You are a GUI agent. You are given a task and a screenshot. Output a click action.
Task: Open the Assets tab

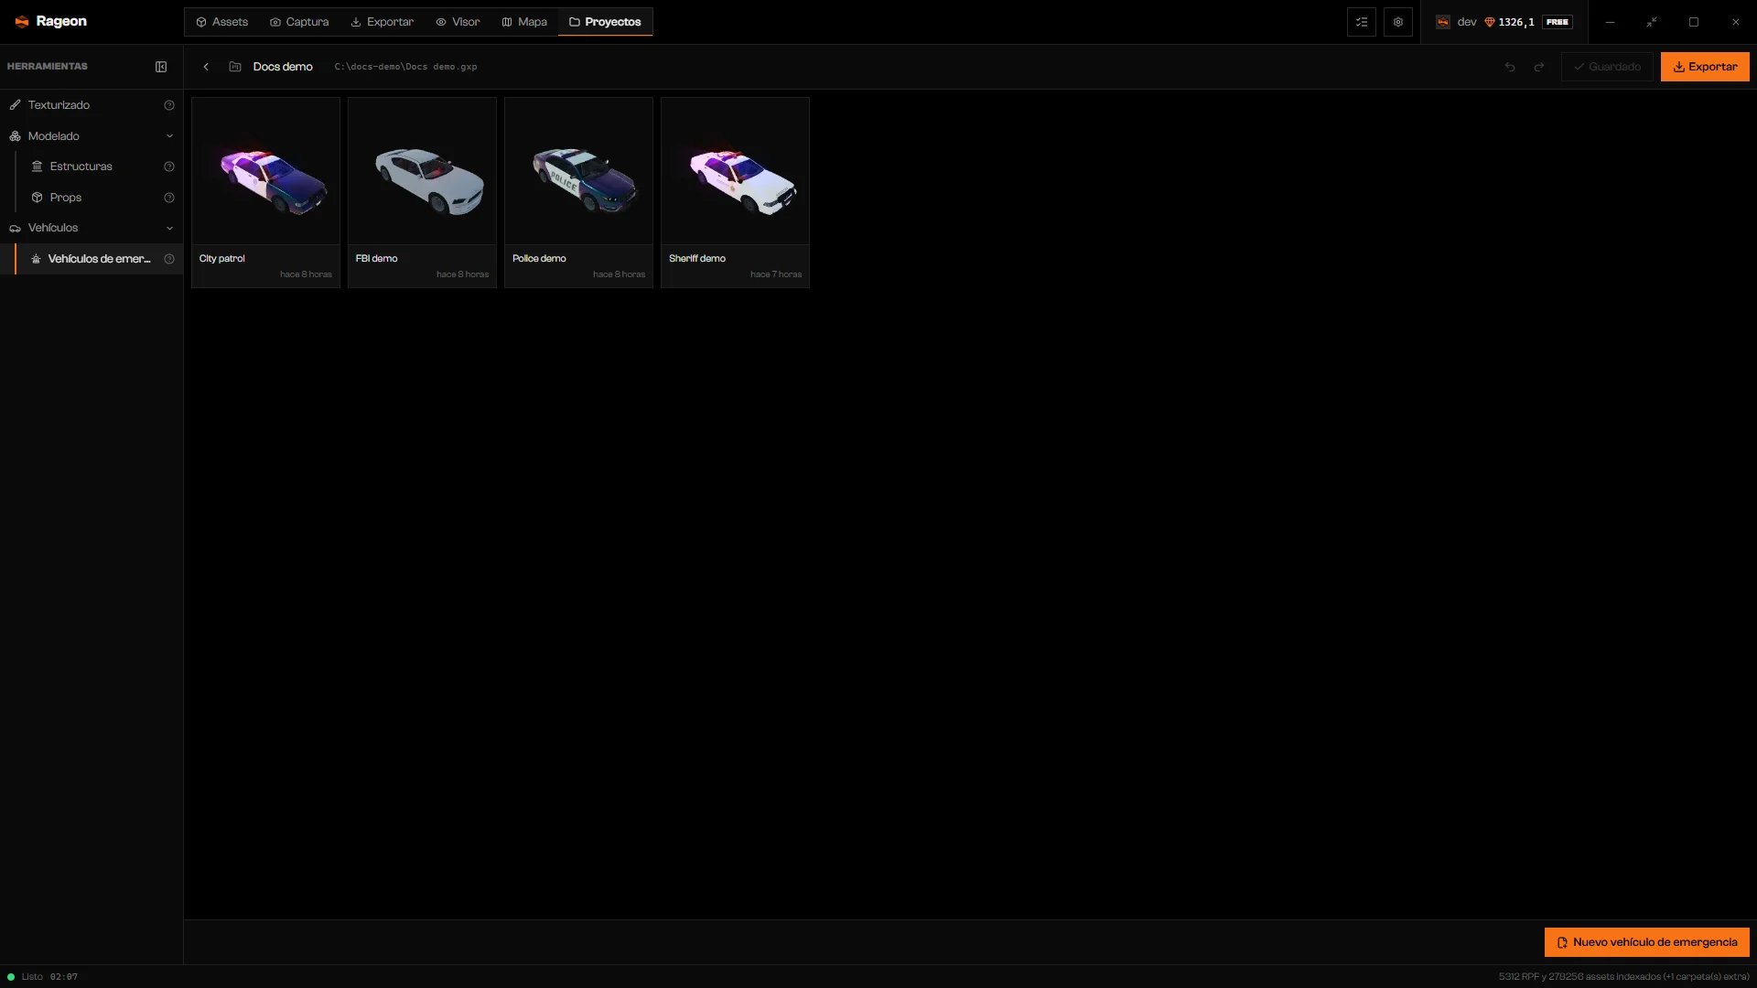221,22
